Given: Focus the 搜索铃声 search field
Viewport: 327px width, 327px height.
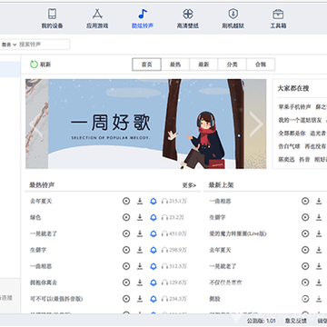Looking at the screenshot, I should (44, 45).
